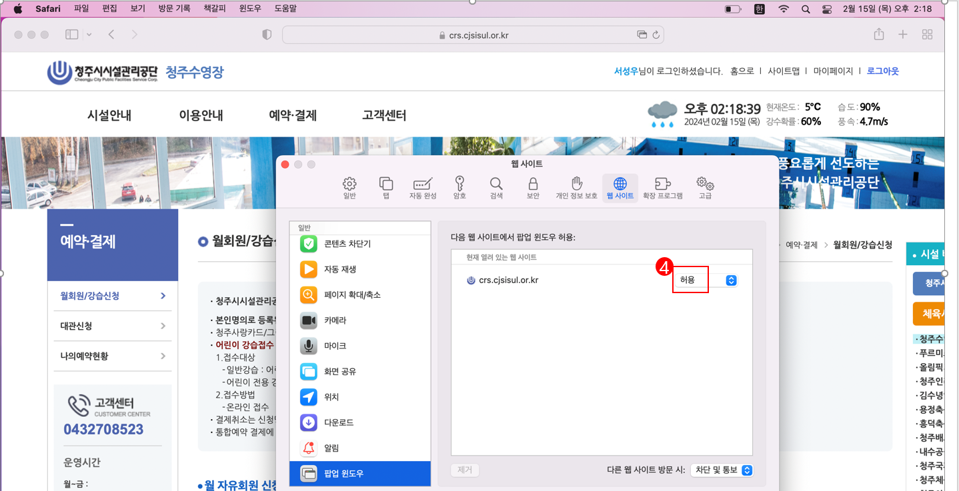Viewport: 959px width, 491px height.
Task: Open a new tab with plus
Action: pos(903,35)
